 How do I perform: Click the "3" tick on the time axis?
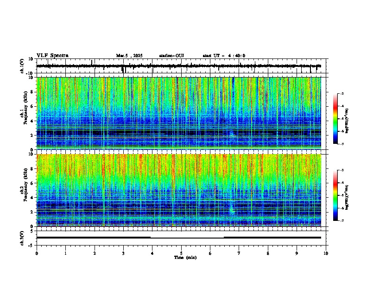point(123,253)
